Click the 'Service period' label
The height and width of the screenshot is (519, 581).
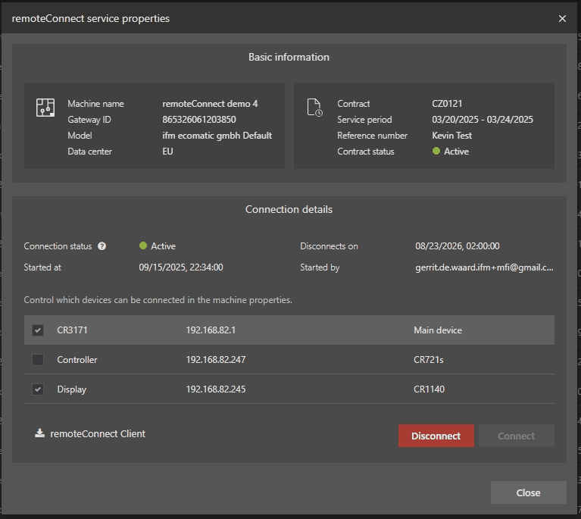click(x=364, y=120)
